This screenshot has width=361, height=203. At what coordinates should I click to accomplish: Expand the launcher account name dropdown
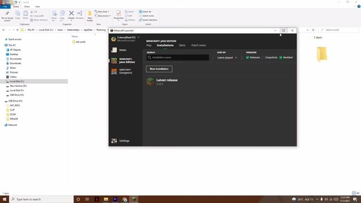pos(138,37)
